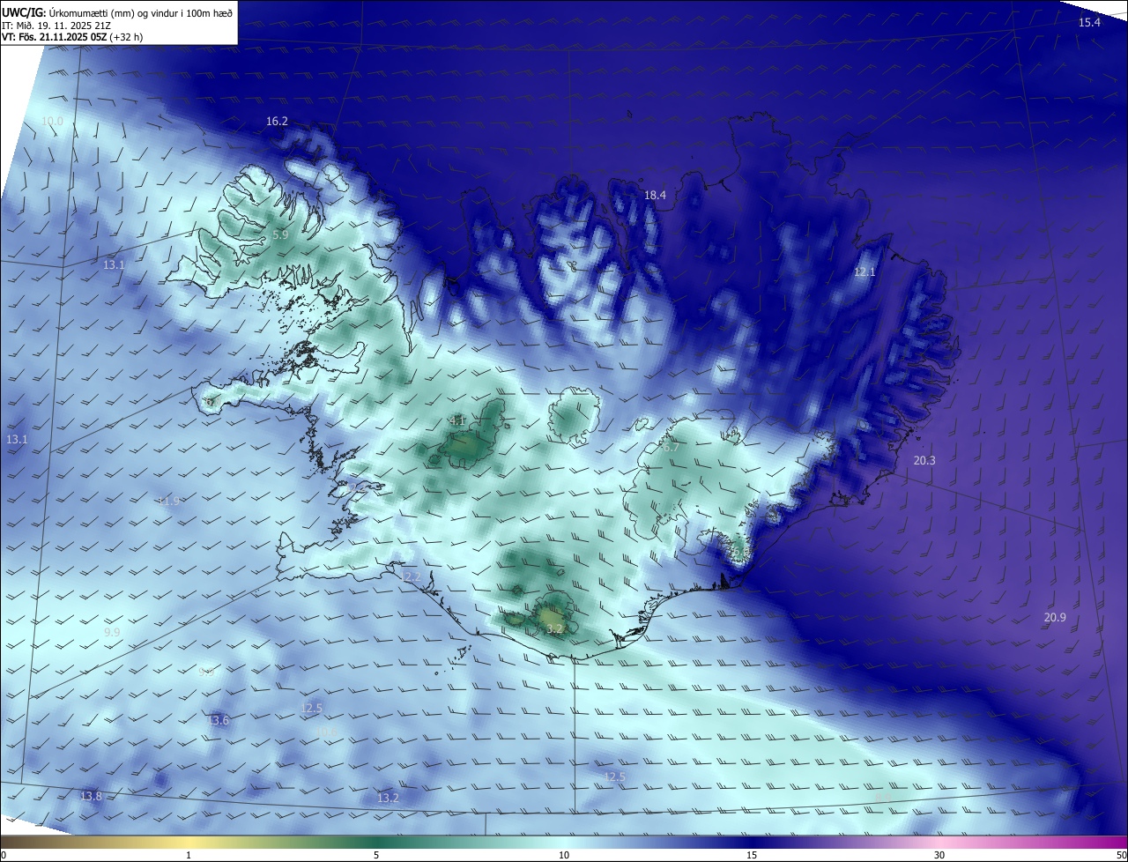Click the 15 tick on the color scale
The height and width of the screenshot is (862, 1128).
coord(752,855)
